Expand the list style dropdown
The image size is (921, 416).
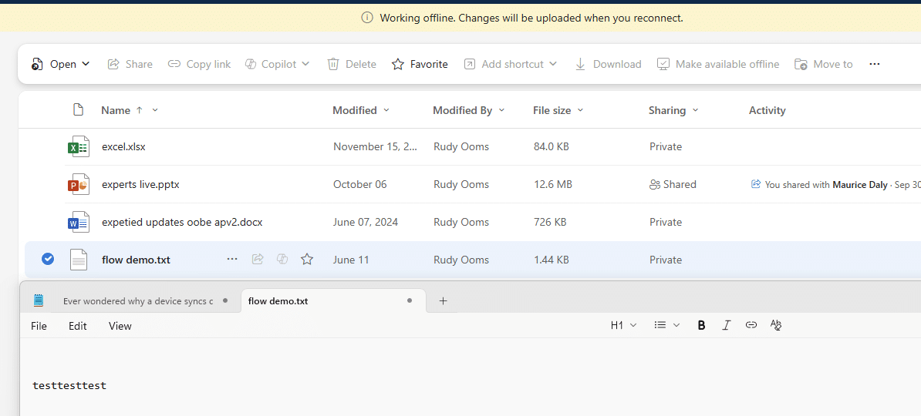[667, 325]
